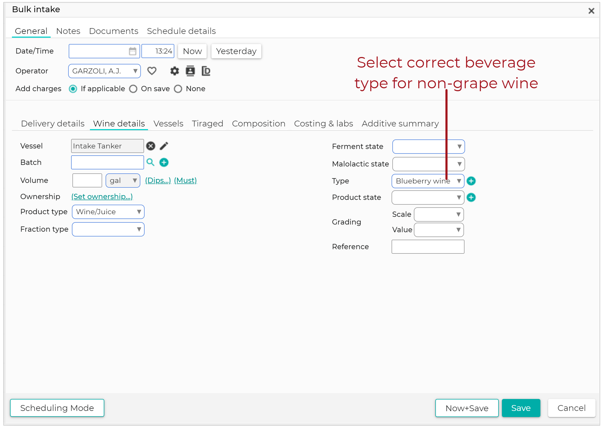Click the Yesterday button
Screen dimensions: 603x430
coord(236,51)
